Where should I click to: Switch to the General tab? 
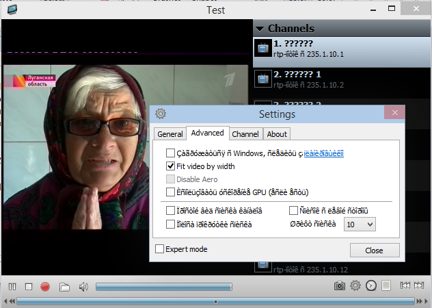tap(170, 134)
